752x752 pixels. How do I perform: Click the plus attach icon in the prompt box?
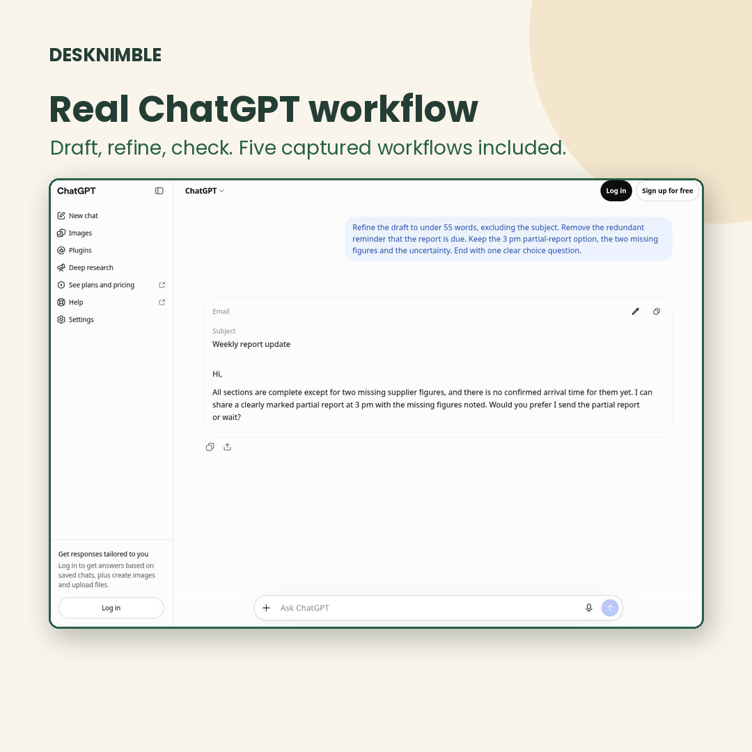tap(266, 608)
